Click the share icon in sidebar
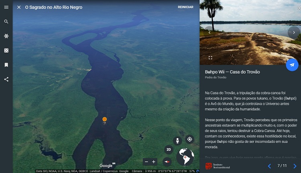Image resolution: width=301 pixels, height=173 pixels. 6,79
